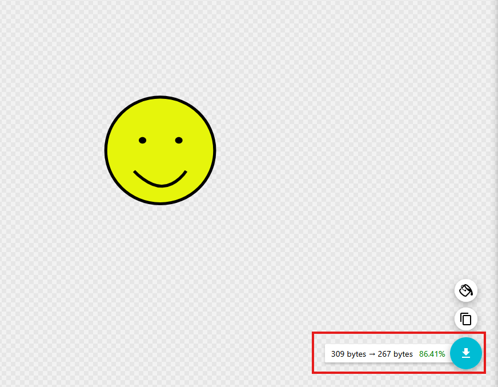Image resolution: width=498 pixels, height=387 pixels.
Task: Click the arrow between the byte sizes
Action: (372, 354)
